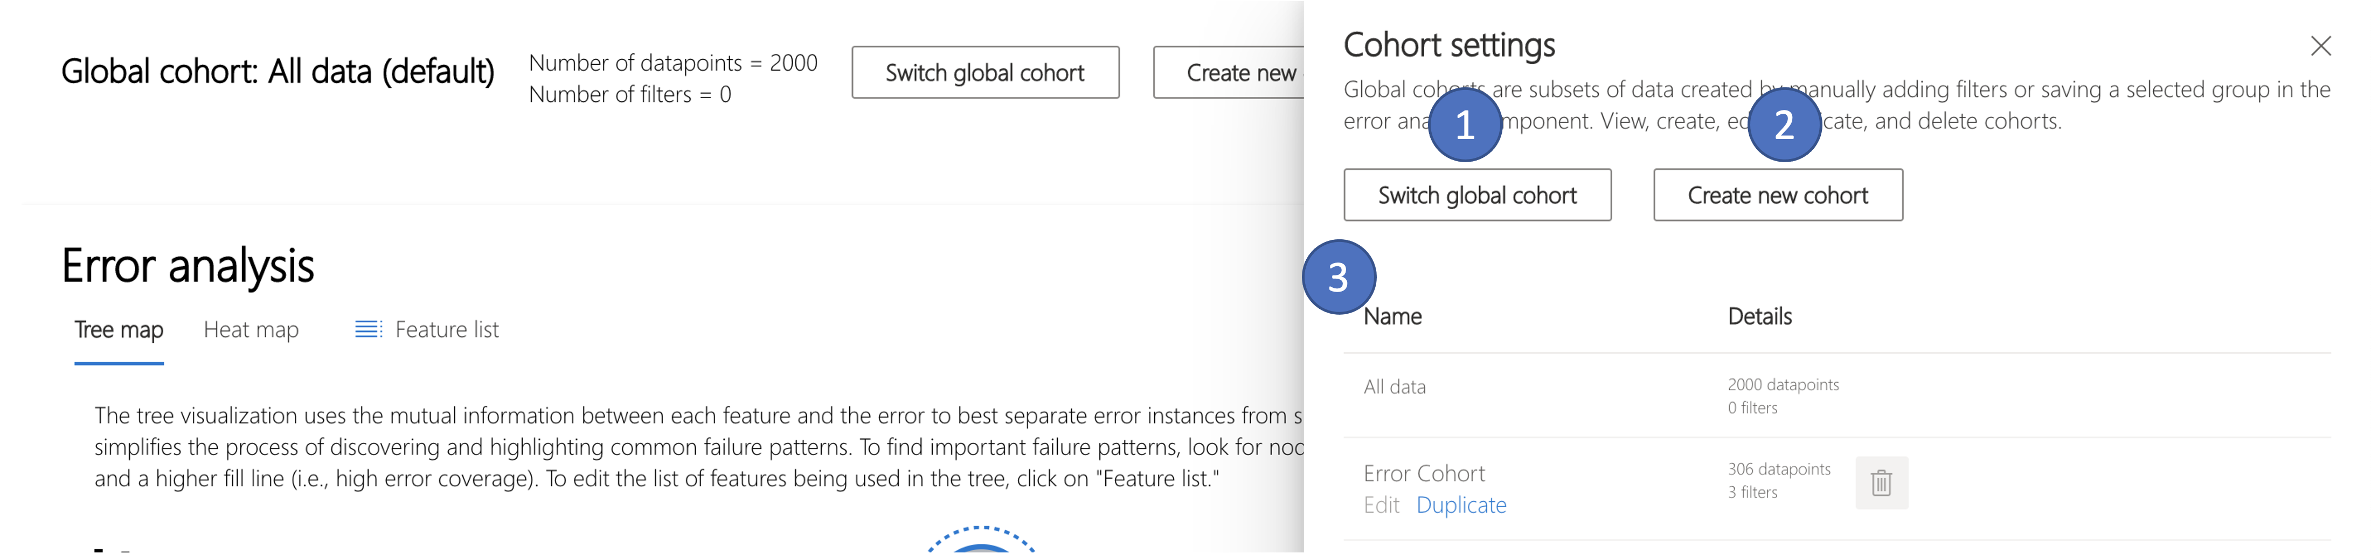Click the 3 filters detail text

pyautogui.click(x=1752, y=492)
